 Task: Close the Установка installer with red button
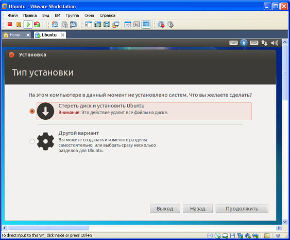tap(11, 55)
